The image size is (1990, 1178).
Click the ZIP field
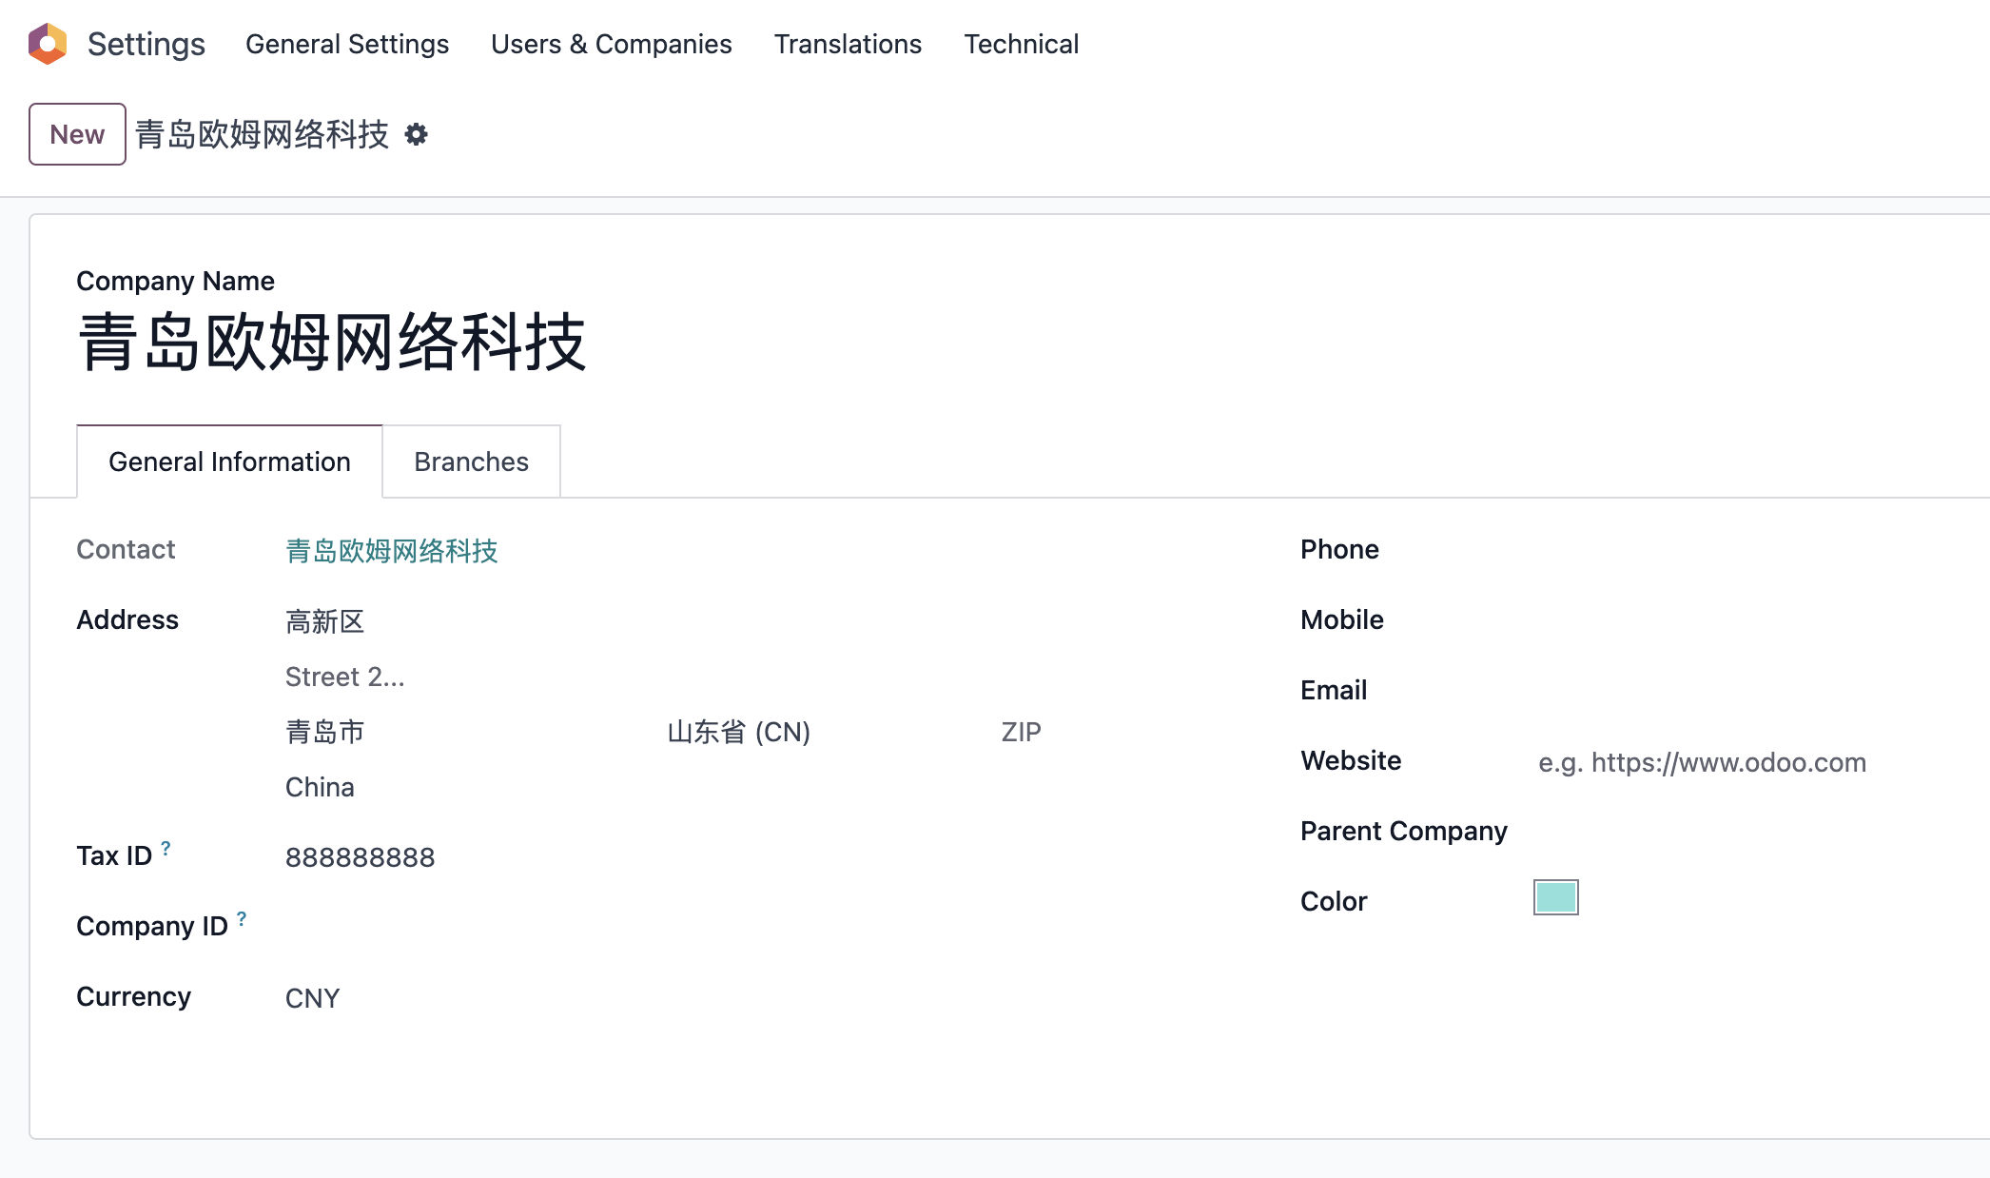click(x=1024, y=732)
